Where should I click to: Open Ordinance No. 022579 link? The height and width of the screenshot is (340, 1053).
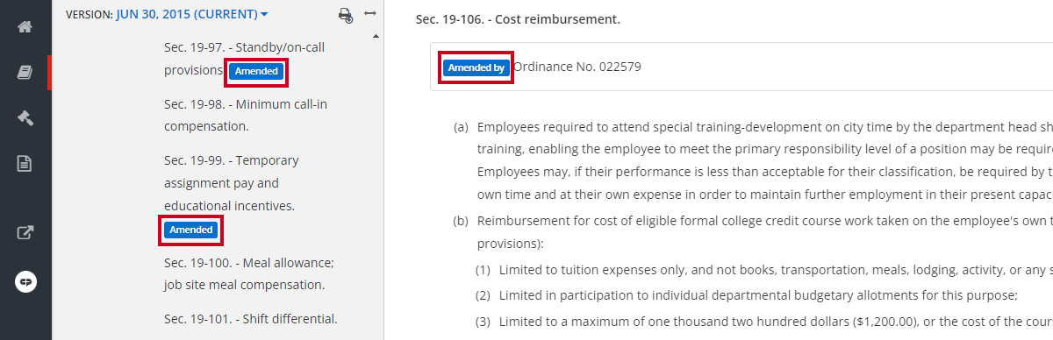pos(577,67)
